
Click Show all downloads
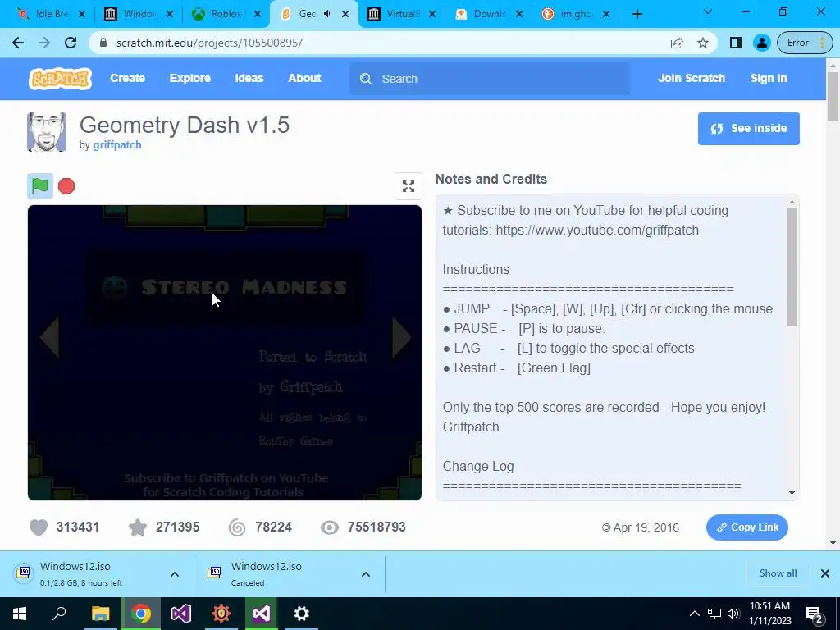(x=778, y=573)
